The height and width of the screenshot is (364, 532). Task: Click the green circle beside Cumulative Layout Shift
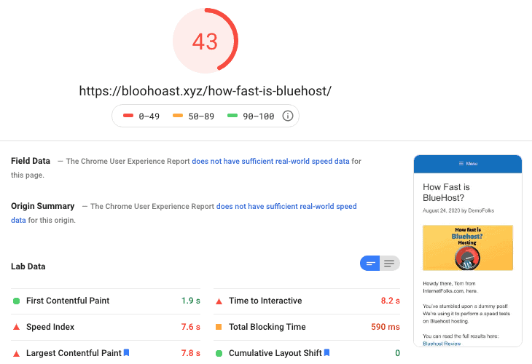(219, 353)
